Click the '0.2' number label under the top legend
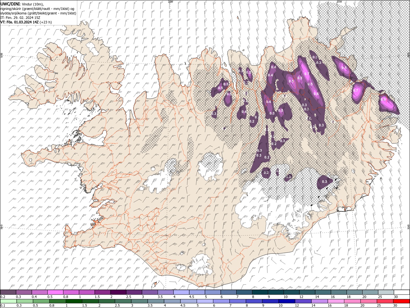 coord(3,297)
